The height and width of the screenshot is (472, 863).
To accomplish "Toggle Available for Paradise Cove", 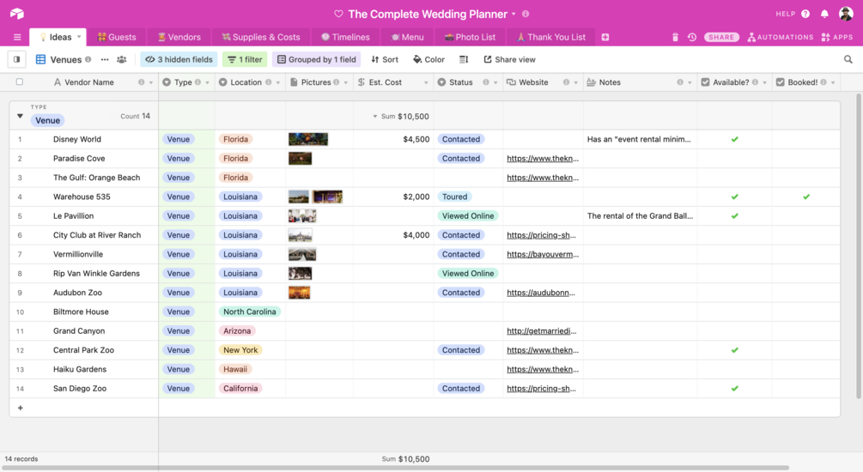I will tap(734, 159).
